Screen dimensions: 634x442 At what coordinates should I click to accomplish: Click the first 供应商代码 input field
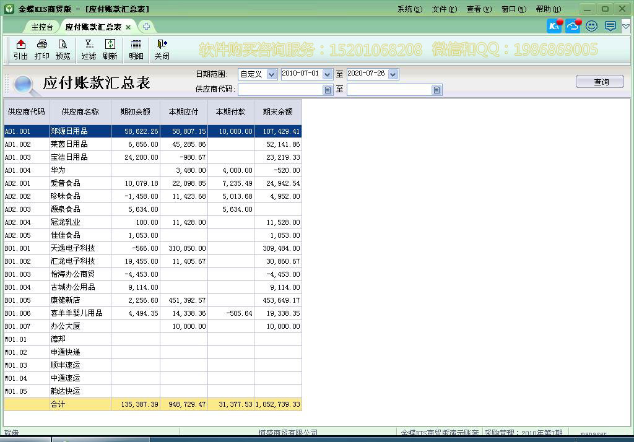[280, 90]
